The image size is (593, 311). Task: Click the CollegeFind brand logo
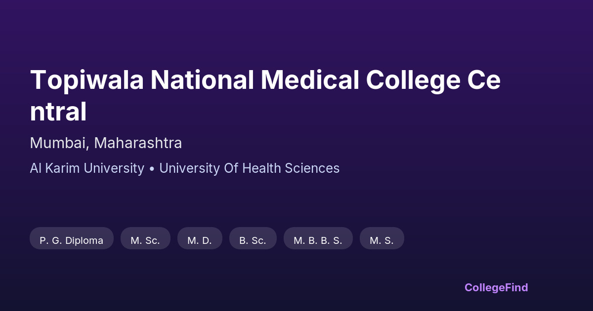[x=496, y=287]
